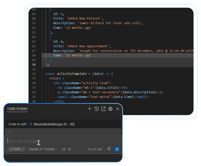
Task: Open the Claude 3.7 Sonnet model selector
Action: tap(43, 149)
